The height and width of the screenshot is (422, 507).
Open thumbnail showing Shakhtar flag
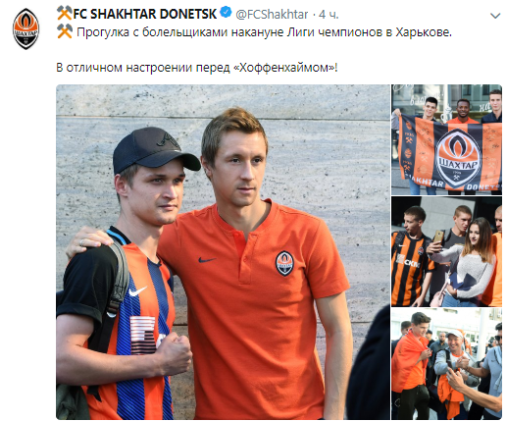[446, 139]
